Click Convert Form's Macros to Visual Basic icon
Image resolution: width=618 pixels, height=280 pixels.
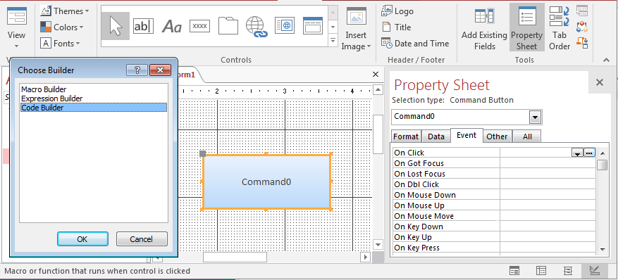click(x=582, y=42)
